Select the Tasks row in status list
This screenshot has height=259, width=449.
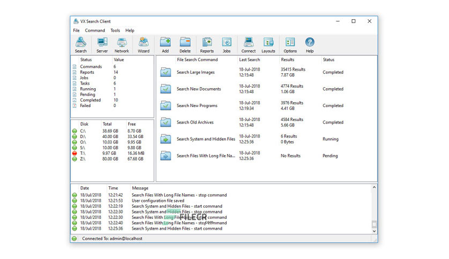[x=112, y=83]
